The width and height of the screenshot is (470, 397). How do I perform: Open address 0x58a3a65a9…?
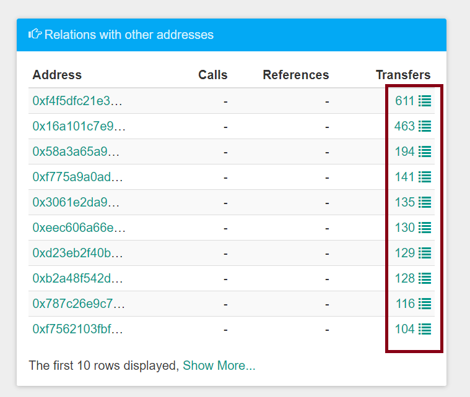tap(76, 152)
